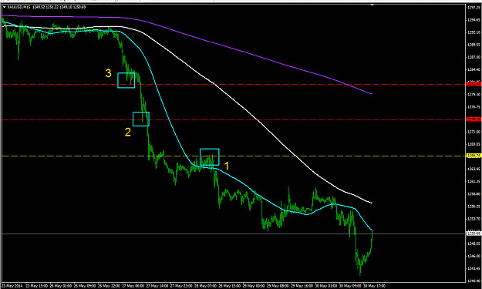Select the yellow dashed horizontal line

pyautogui.click(x=234, y=156)
